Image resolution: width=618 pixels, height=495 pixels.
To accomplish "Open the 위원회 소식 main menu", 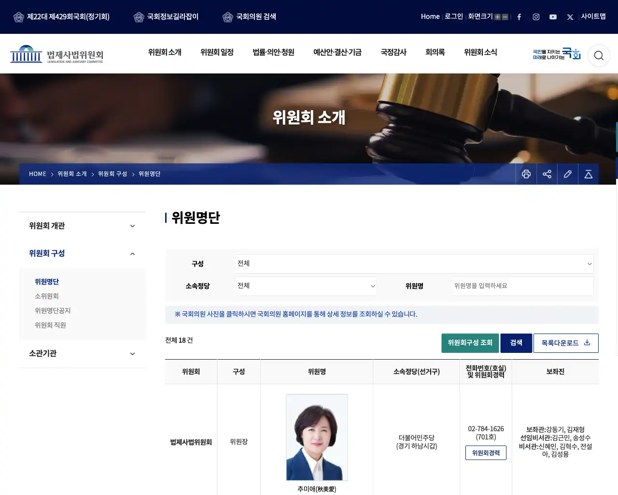I will point(480,52).
